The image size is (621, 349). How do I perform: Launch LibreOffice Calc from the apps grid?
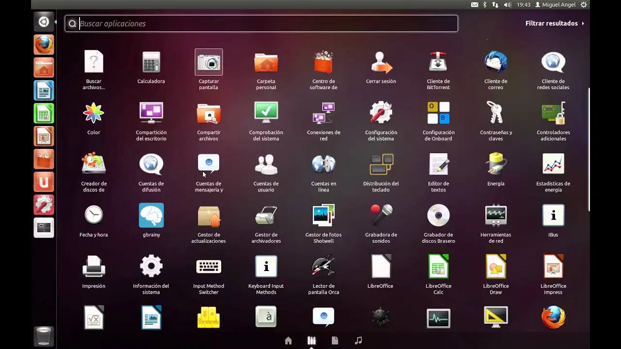(439, 267)
